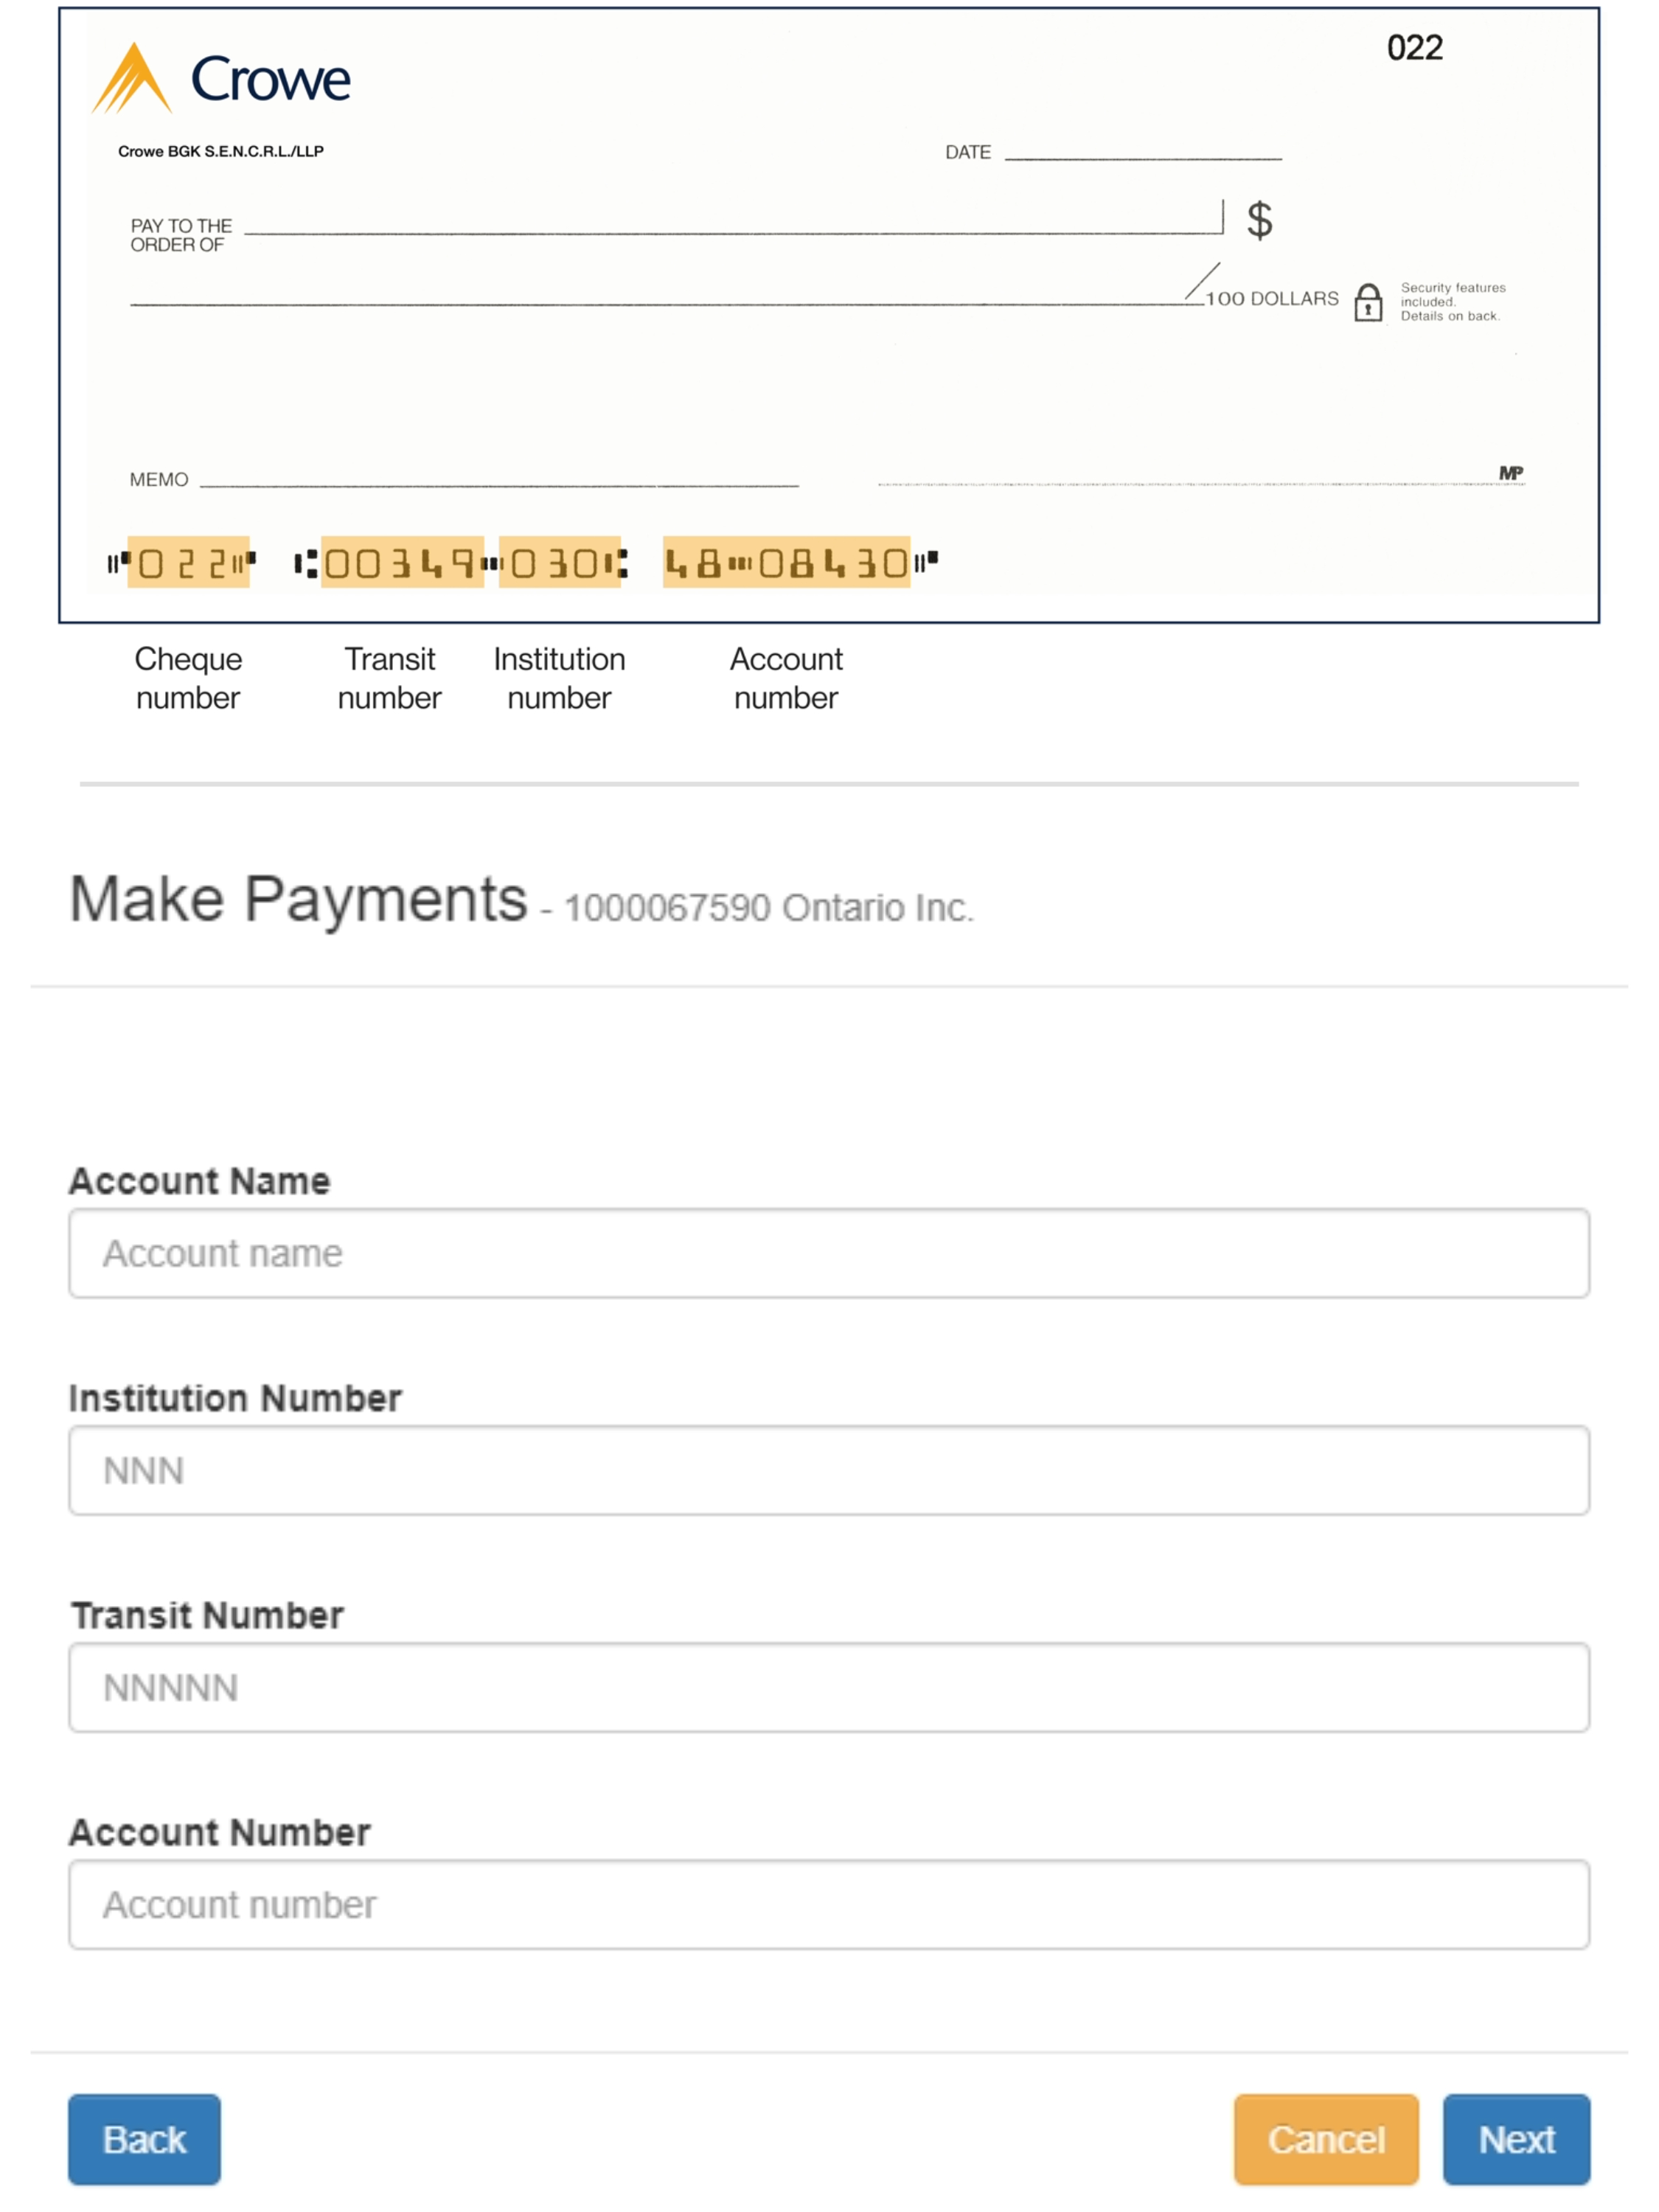Image resolution: width=1659 pixels, height=2212 pixels.
Task: Focus the Account Name input field
Action: [x=828, y=1253]
